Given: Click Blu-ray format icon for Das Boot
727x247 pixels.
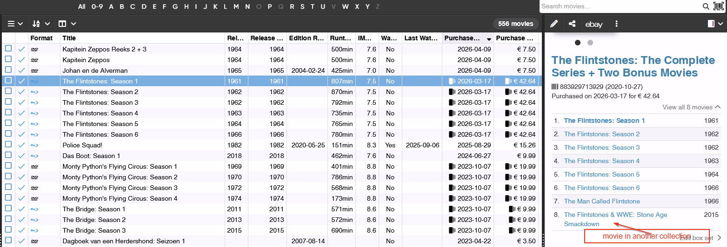Looking at the screenshot, I should pos(34,156).
